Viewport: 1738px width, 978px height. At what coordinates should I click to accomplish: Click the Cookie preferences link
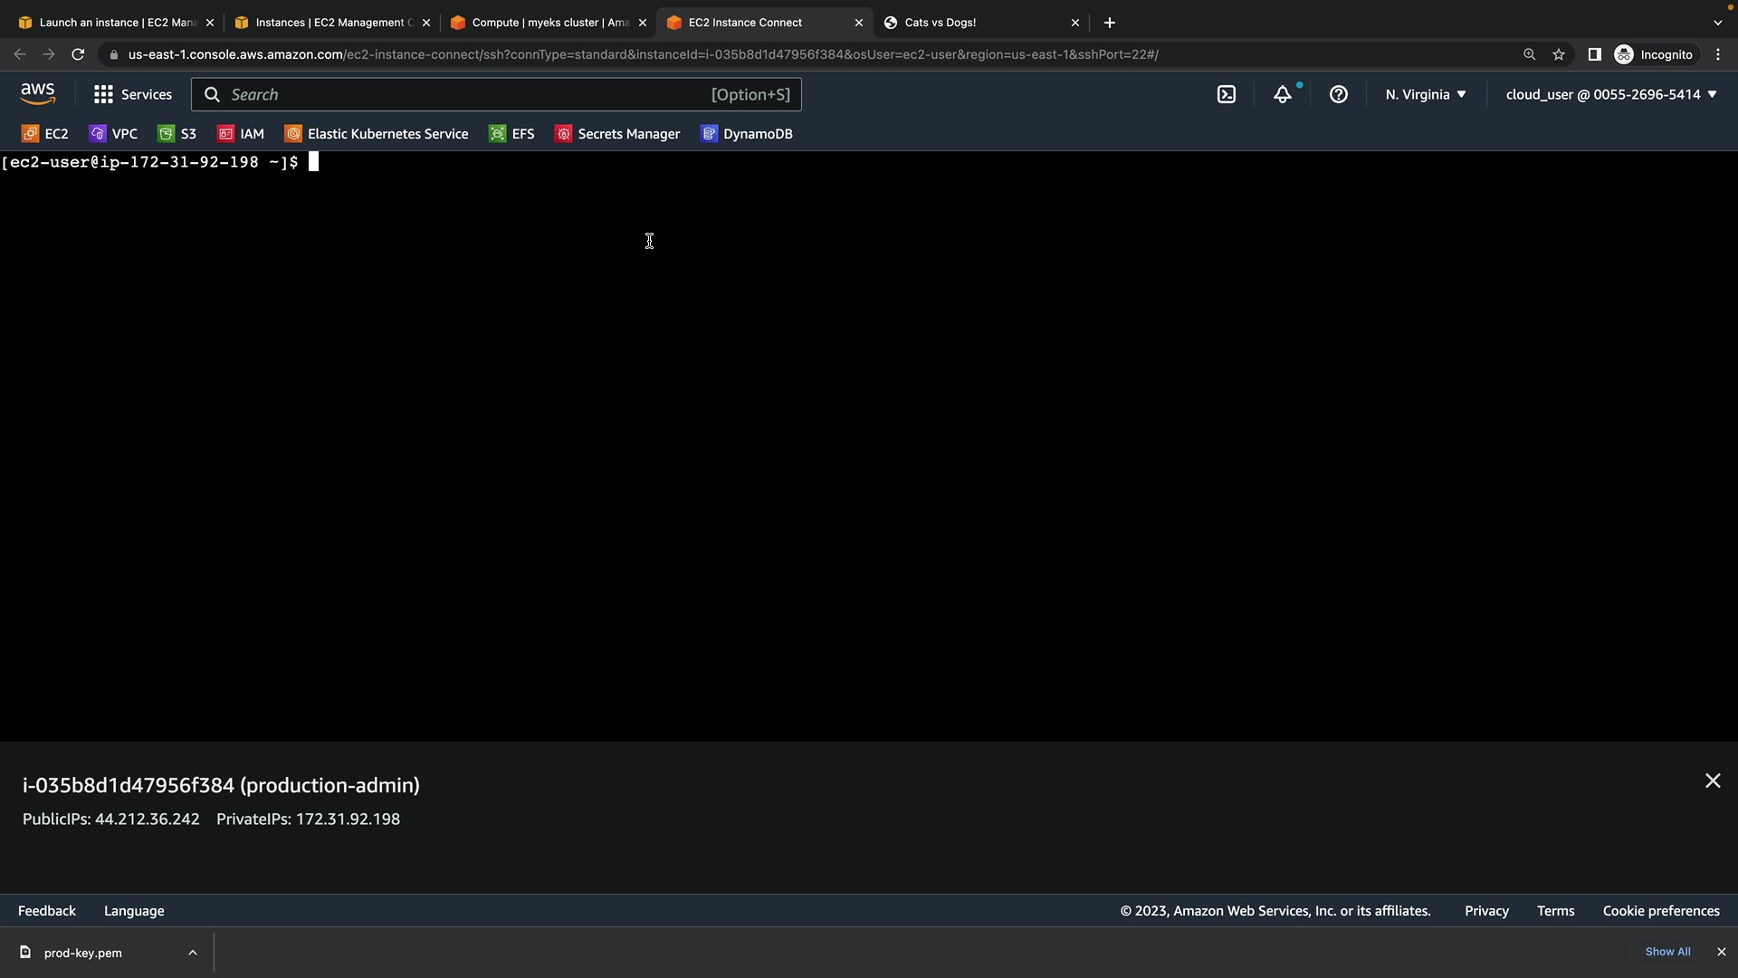tap(1660, 911)
